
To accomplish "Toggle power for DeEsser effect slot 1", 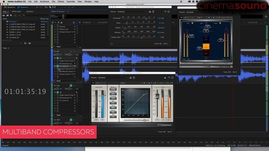I will coord(58,26).
